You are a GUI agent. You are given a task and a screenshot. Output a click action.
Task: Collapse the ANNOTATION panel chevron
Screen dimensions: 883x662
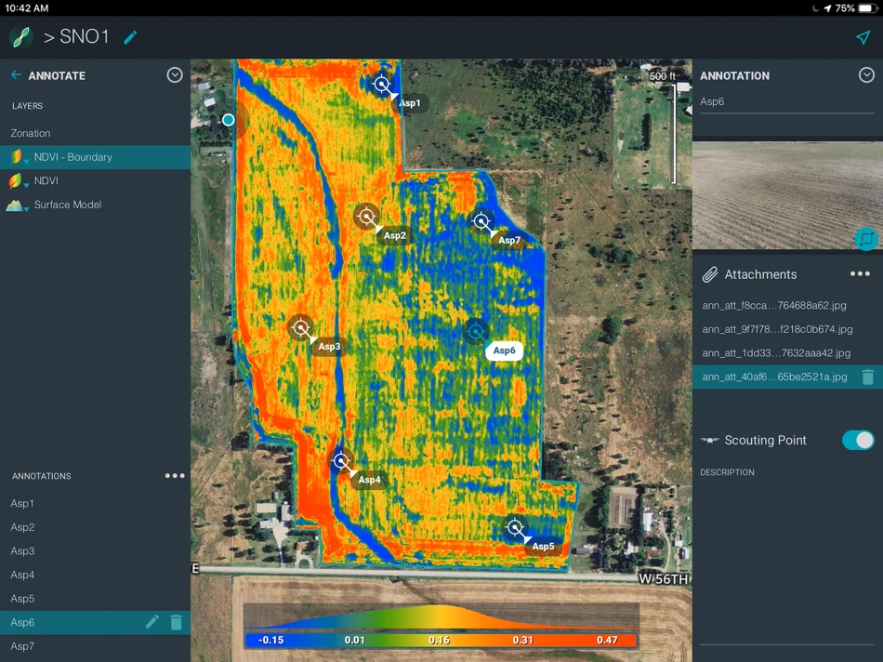866,75
